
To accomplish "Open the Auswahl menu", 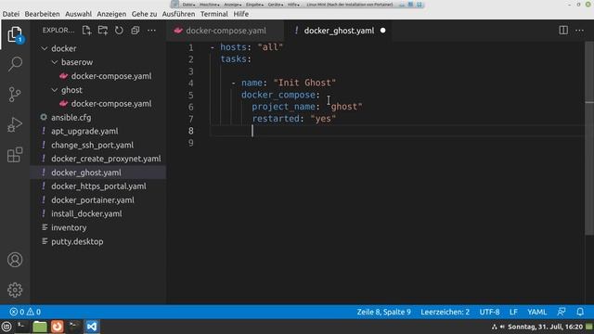I will coord(78,14).
